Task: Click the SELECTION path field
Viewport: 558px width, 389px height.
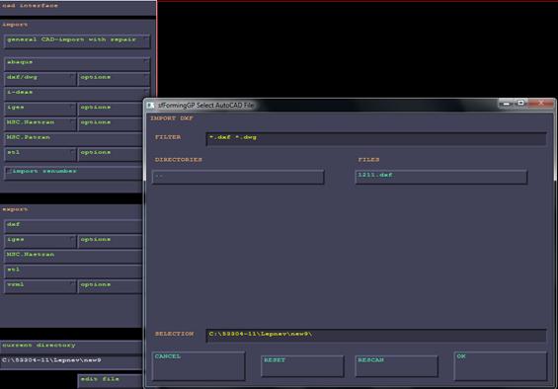Action: 376,336
